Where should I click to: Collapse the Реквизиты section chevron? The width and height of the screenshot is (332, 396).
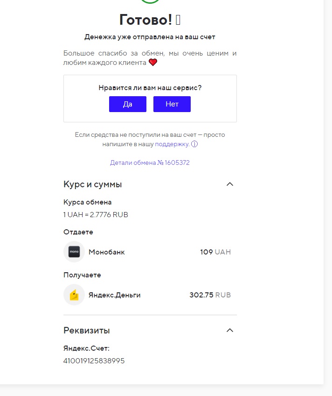pos(230,330)
